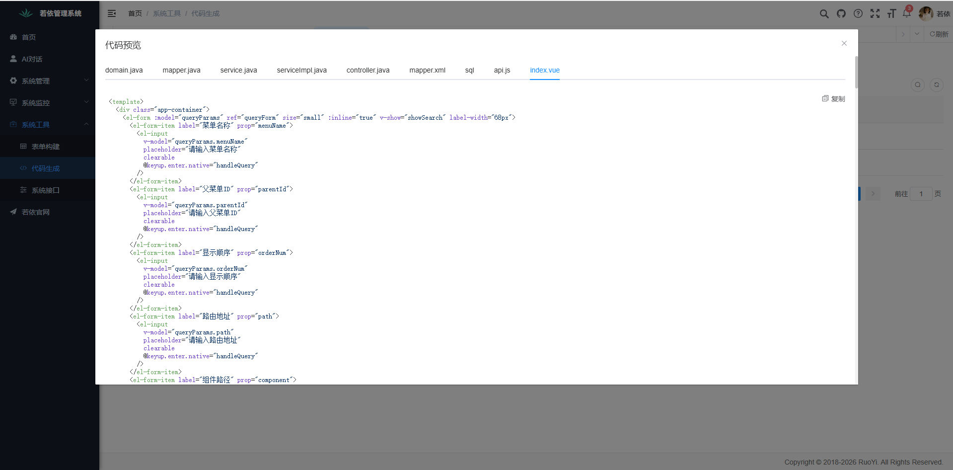Click the 系统工具 breadcrumb
Image resolution: width=953 pixels, height=470 pixels.
point(167,13)
